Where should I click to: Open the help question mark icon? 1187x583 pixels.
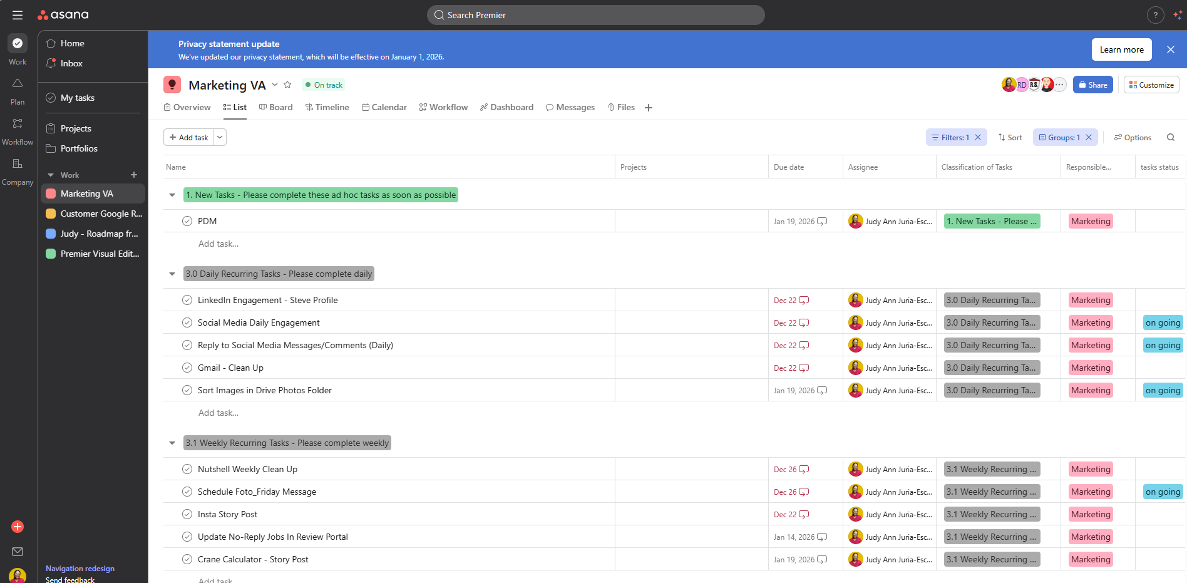(1155, 15)
